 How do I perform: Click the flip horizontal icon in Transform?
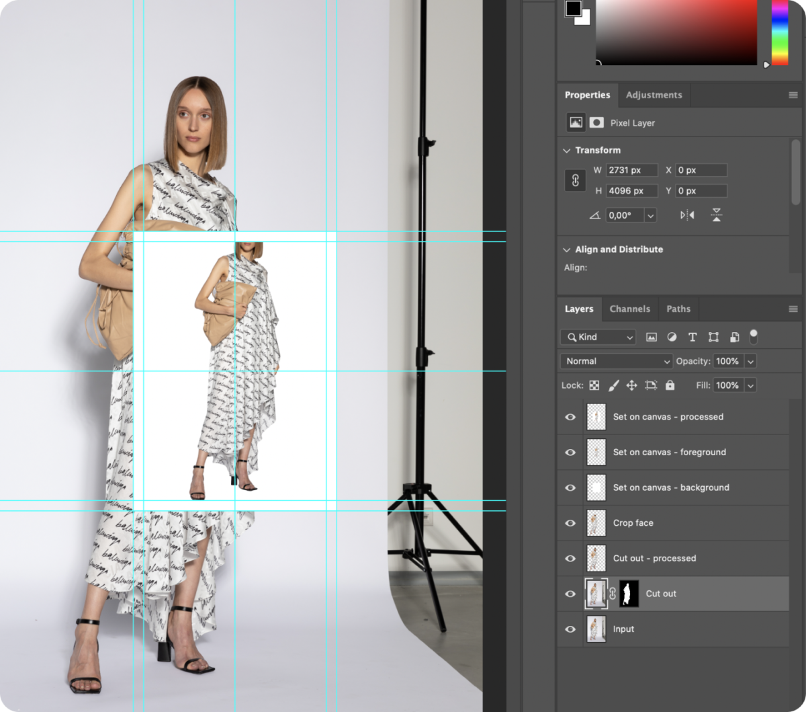tap(687, 215)
